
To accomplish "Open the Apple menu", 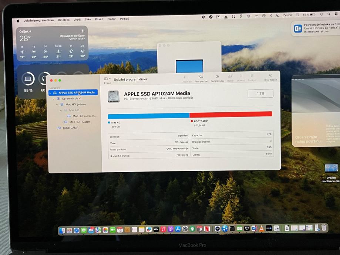I will click(18, 21).
